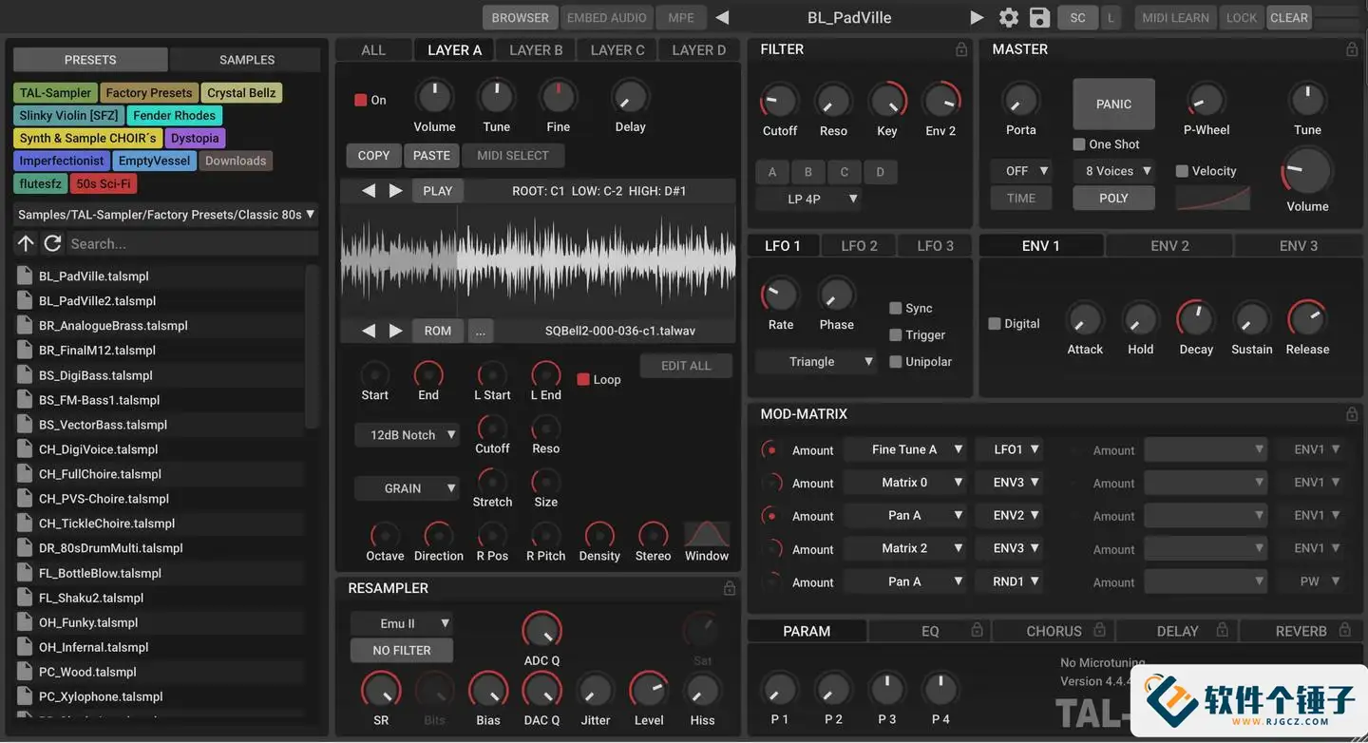Go to the previous preset using the left arrow
The image size is (1368, 743).
tap(722, 18)
